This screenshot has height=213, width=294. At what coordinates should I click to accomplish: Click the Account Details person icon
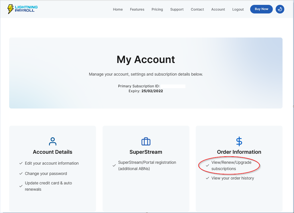click(52, 141)
